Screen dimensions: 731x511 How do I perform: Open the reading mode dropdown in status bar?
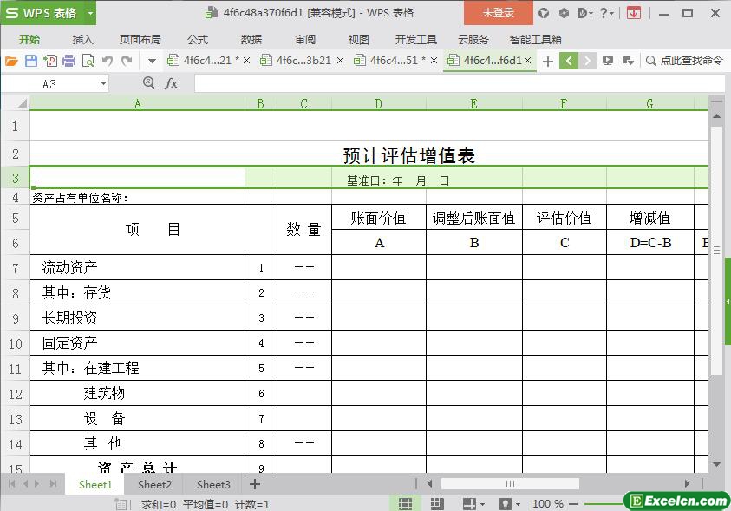point(481,504)
